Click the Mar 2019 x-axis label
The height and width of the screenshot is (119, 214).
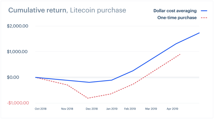click(151, 109)
